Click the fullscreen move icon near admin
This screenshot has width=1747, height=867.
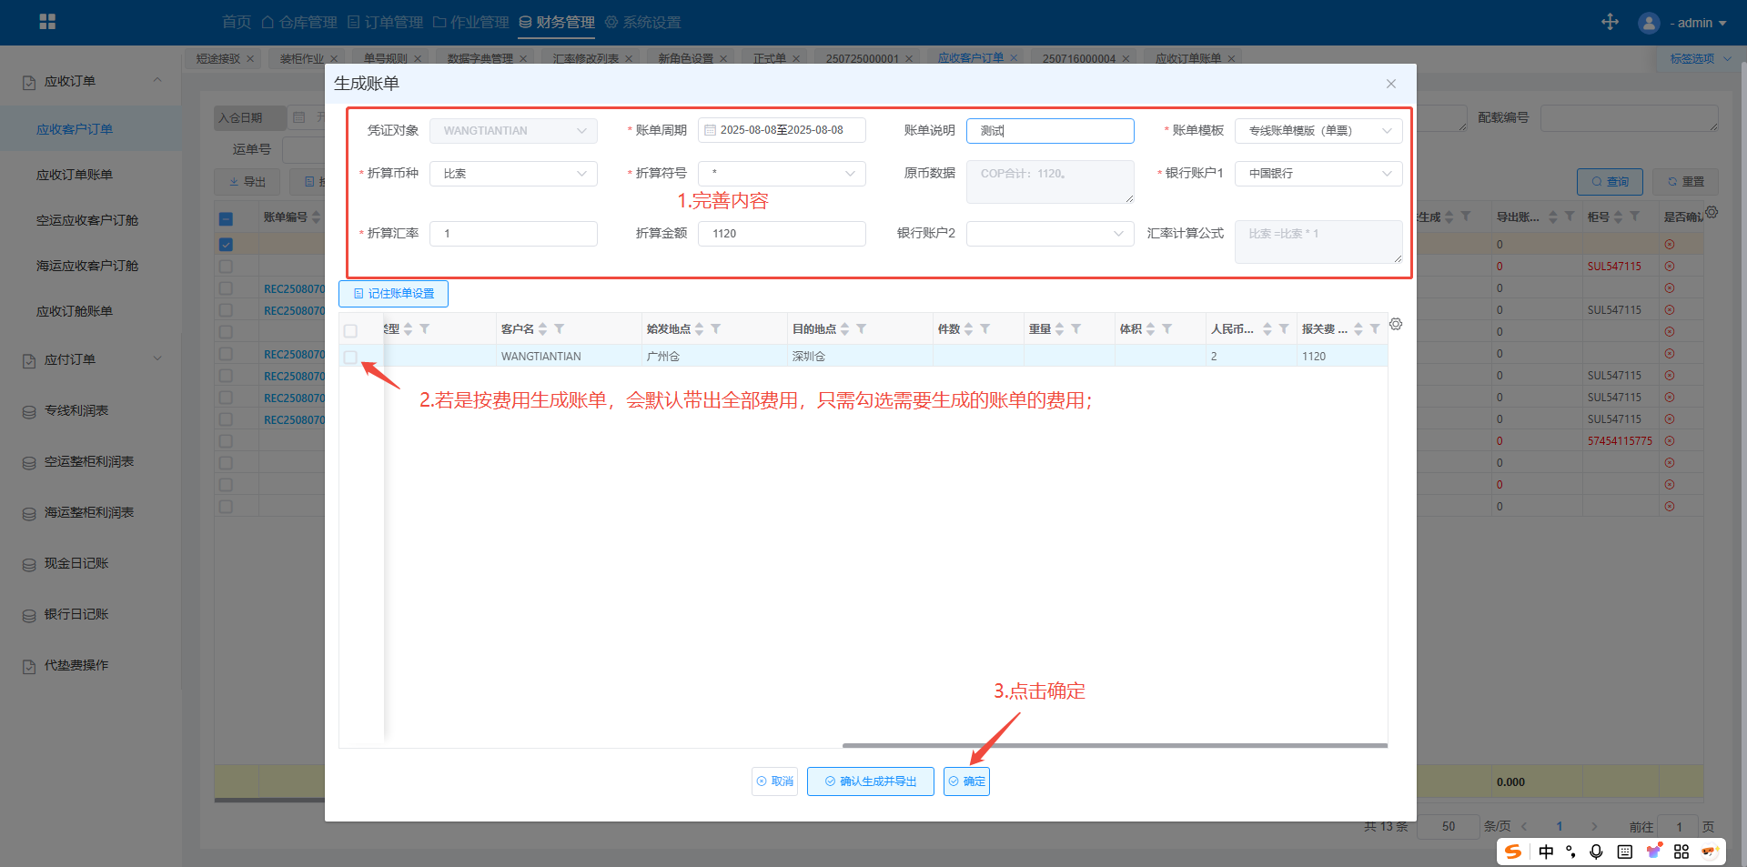click(1610, 22)
